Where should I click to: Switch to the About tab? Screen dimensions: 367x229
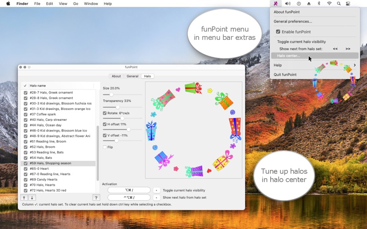[x=116, y=76]
